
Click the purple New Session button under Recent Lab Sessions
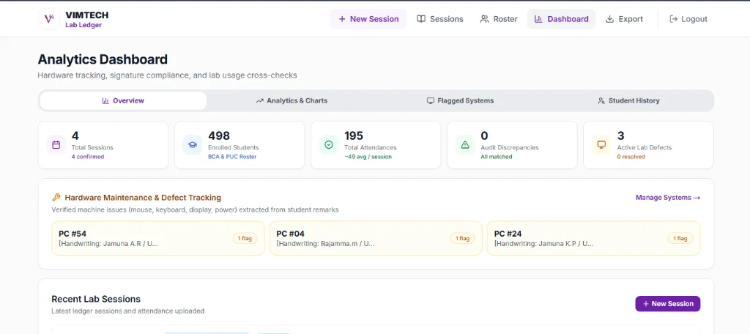[668, 304]
